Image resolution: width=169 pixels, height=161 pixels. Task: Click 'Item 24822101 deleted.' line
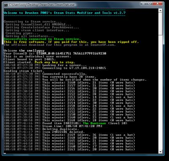pyautogui.click(x=44, y=132)
